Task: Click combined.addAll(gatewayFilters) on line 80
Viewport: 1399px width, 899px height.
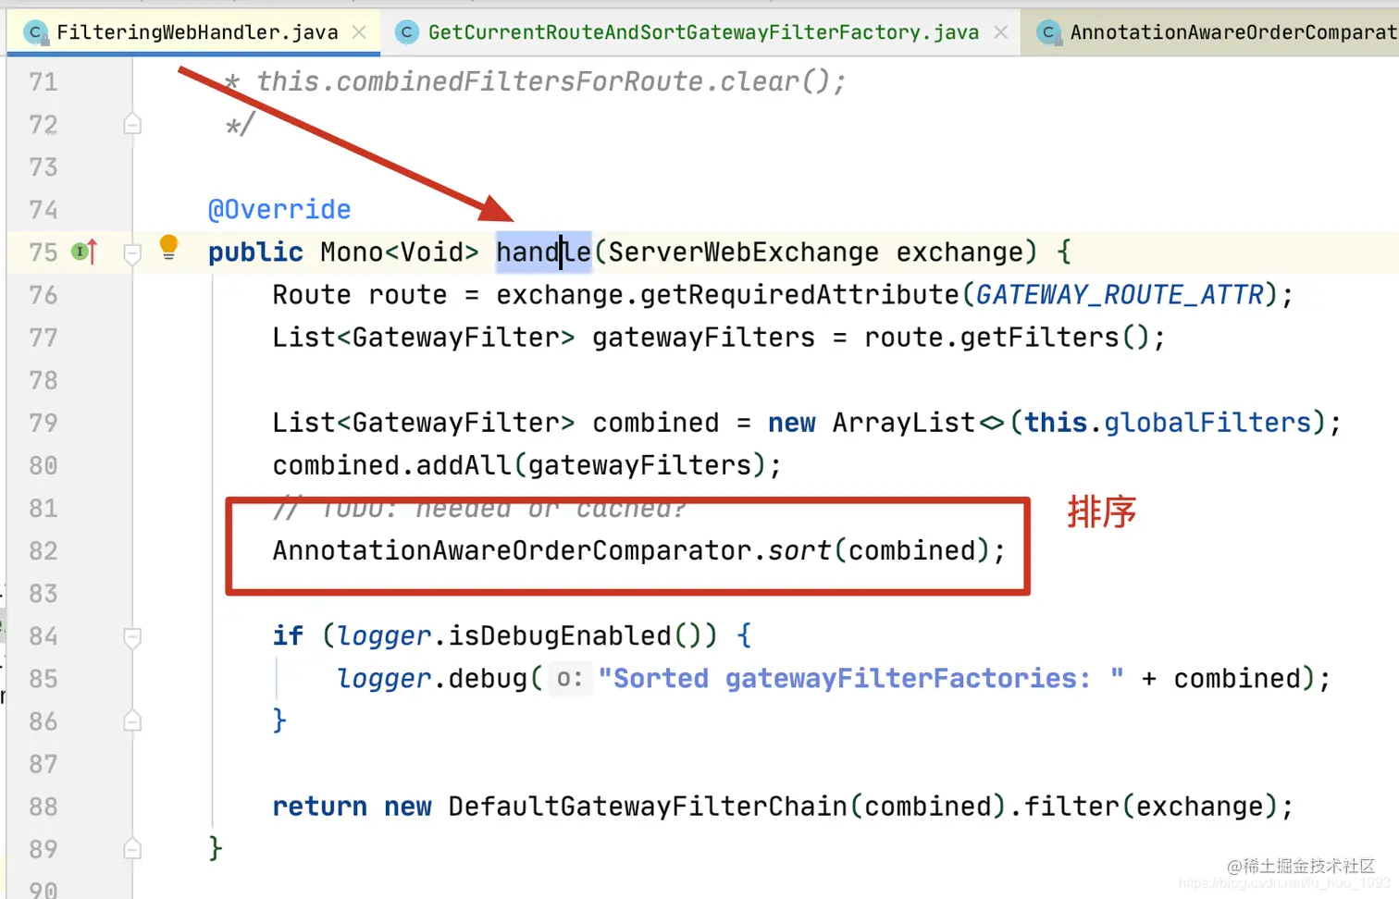Action: point(519,465)
